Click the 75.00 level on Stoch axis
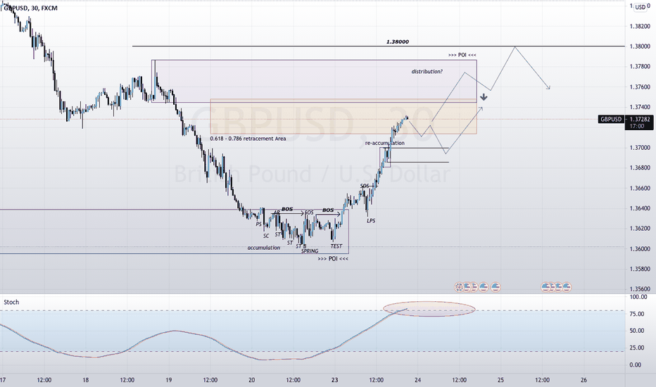The height and width of the screenshot is (387, 656). (x=636, y=314)
